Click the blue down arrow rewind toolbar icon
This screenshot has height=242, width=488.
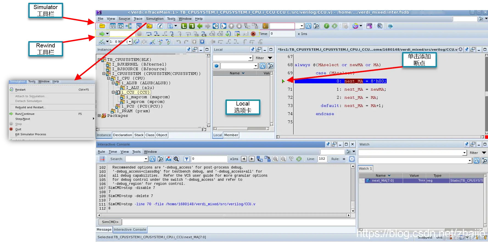click(x=202, y=42)
